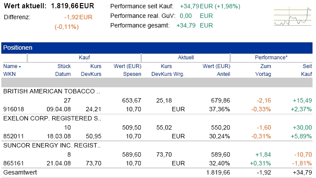
Task: Select the Aktuell column group header
Action: 186,58
